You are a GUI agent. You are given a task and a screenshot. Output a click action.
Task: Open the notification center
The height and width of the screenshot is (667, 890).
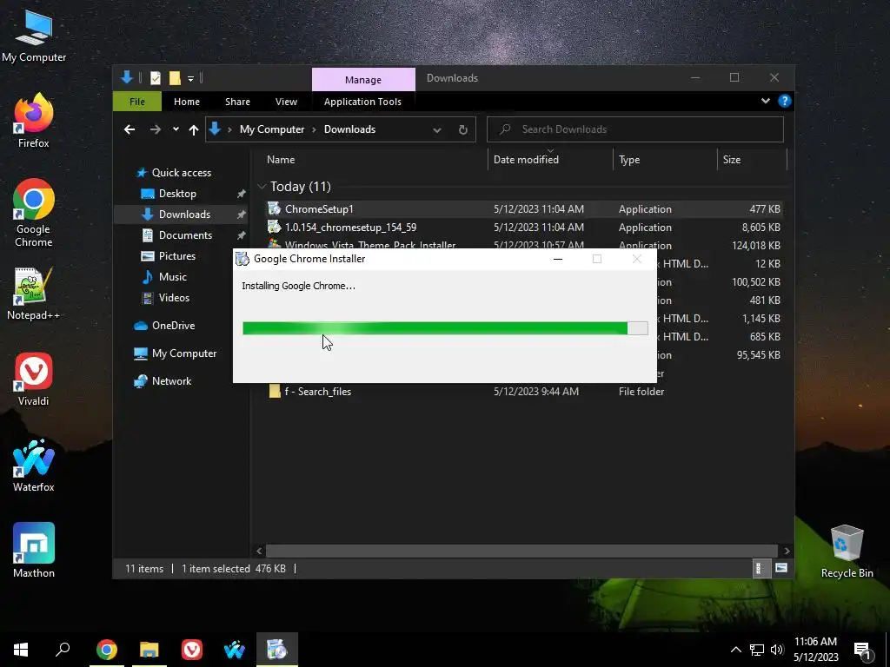(862, 650)
